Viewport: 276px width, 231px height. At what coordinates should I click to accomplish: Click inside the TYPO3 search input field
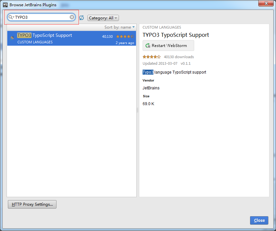pyautogui.click(x=42, y=17)
